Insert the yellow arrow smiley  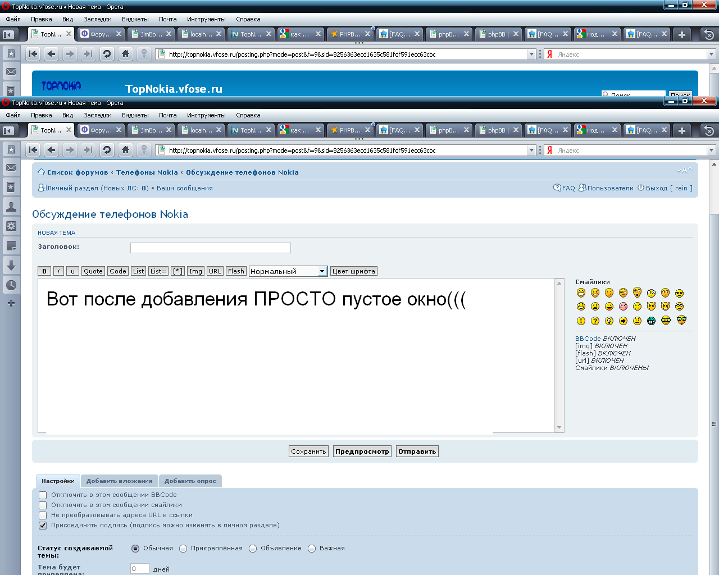coord(623,321)
